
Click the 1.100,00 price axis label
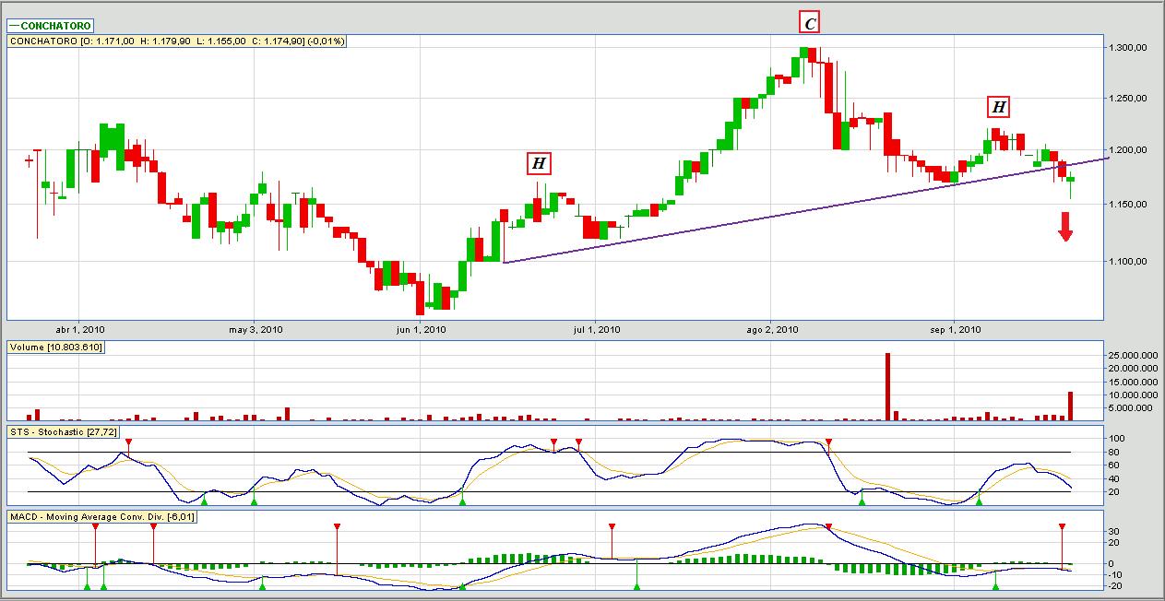click(x=1128, y=262)
